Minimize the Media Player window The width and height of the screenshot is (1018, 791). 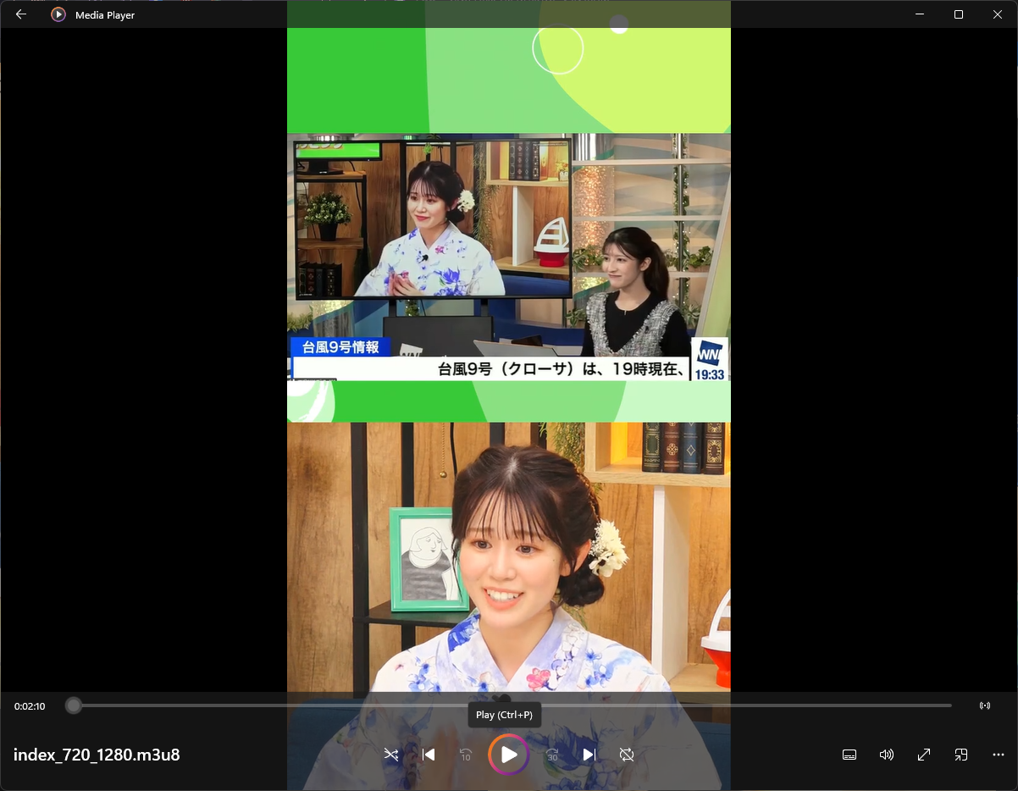click(920, 14)
